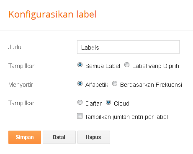193x154 pixels.
Task: Choose the Berdasarkan Frekuensi radio button
Action: [x=115, y=83]
